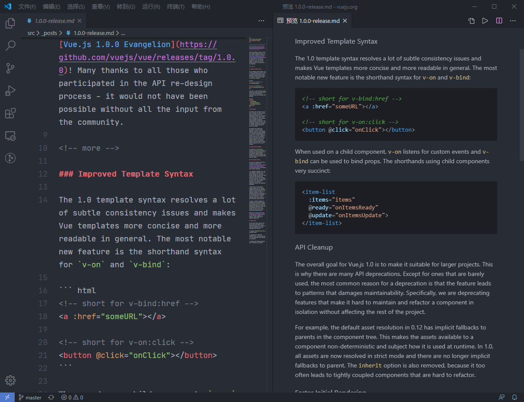Click the a :href="someURL" line in the editor
This screenshot has width=524, height=402.
pyautogui.click(x=112, y=317)
